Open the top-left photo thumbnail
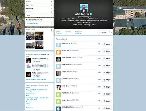This screenshot has height=111, width=146. click(x=30, y=36)
